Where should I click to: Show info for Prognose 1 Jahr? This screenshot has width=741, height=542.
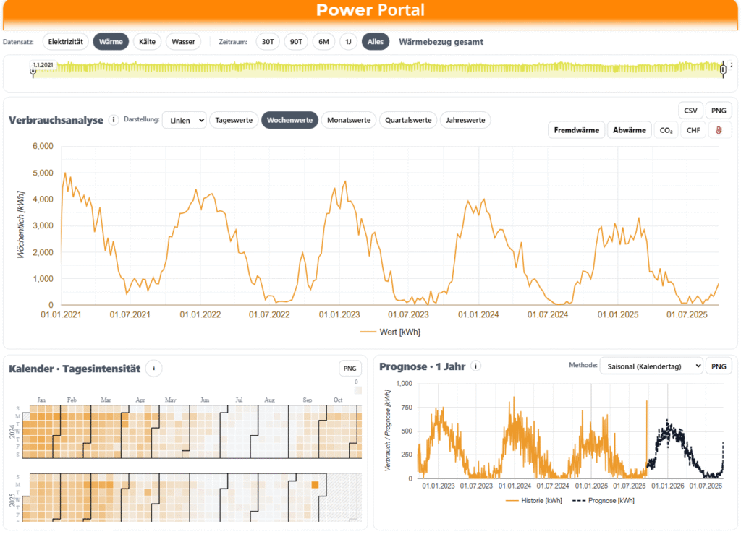475,366
